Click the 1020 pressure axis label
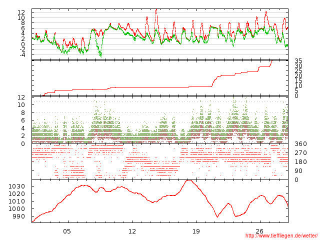The height and width of the screenshot is (240, 320). (16, 193)
